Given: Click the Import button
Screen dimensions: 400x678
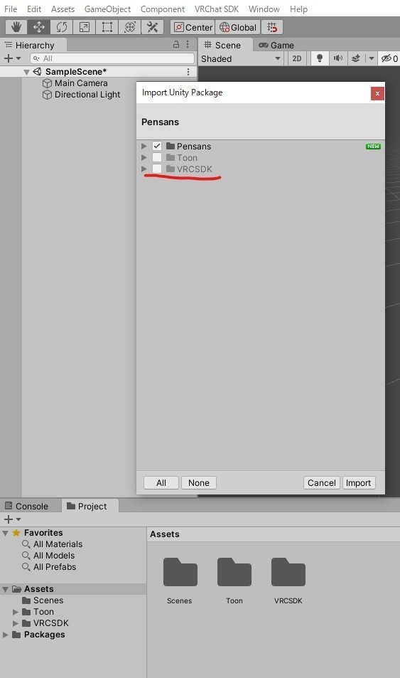Looking at the screenshot, I should pos(358,482).
